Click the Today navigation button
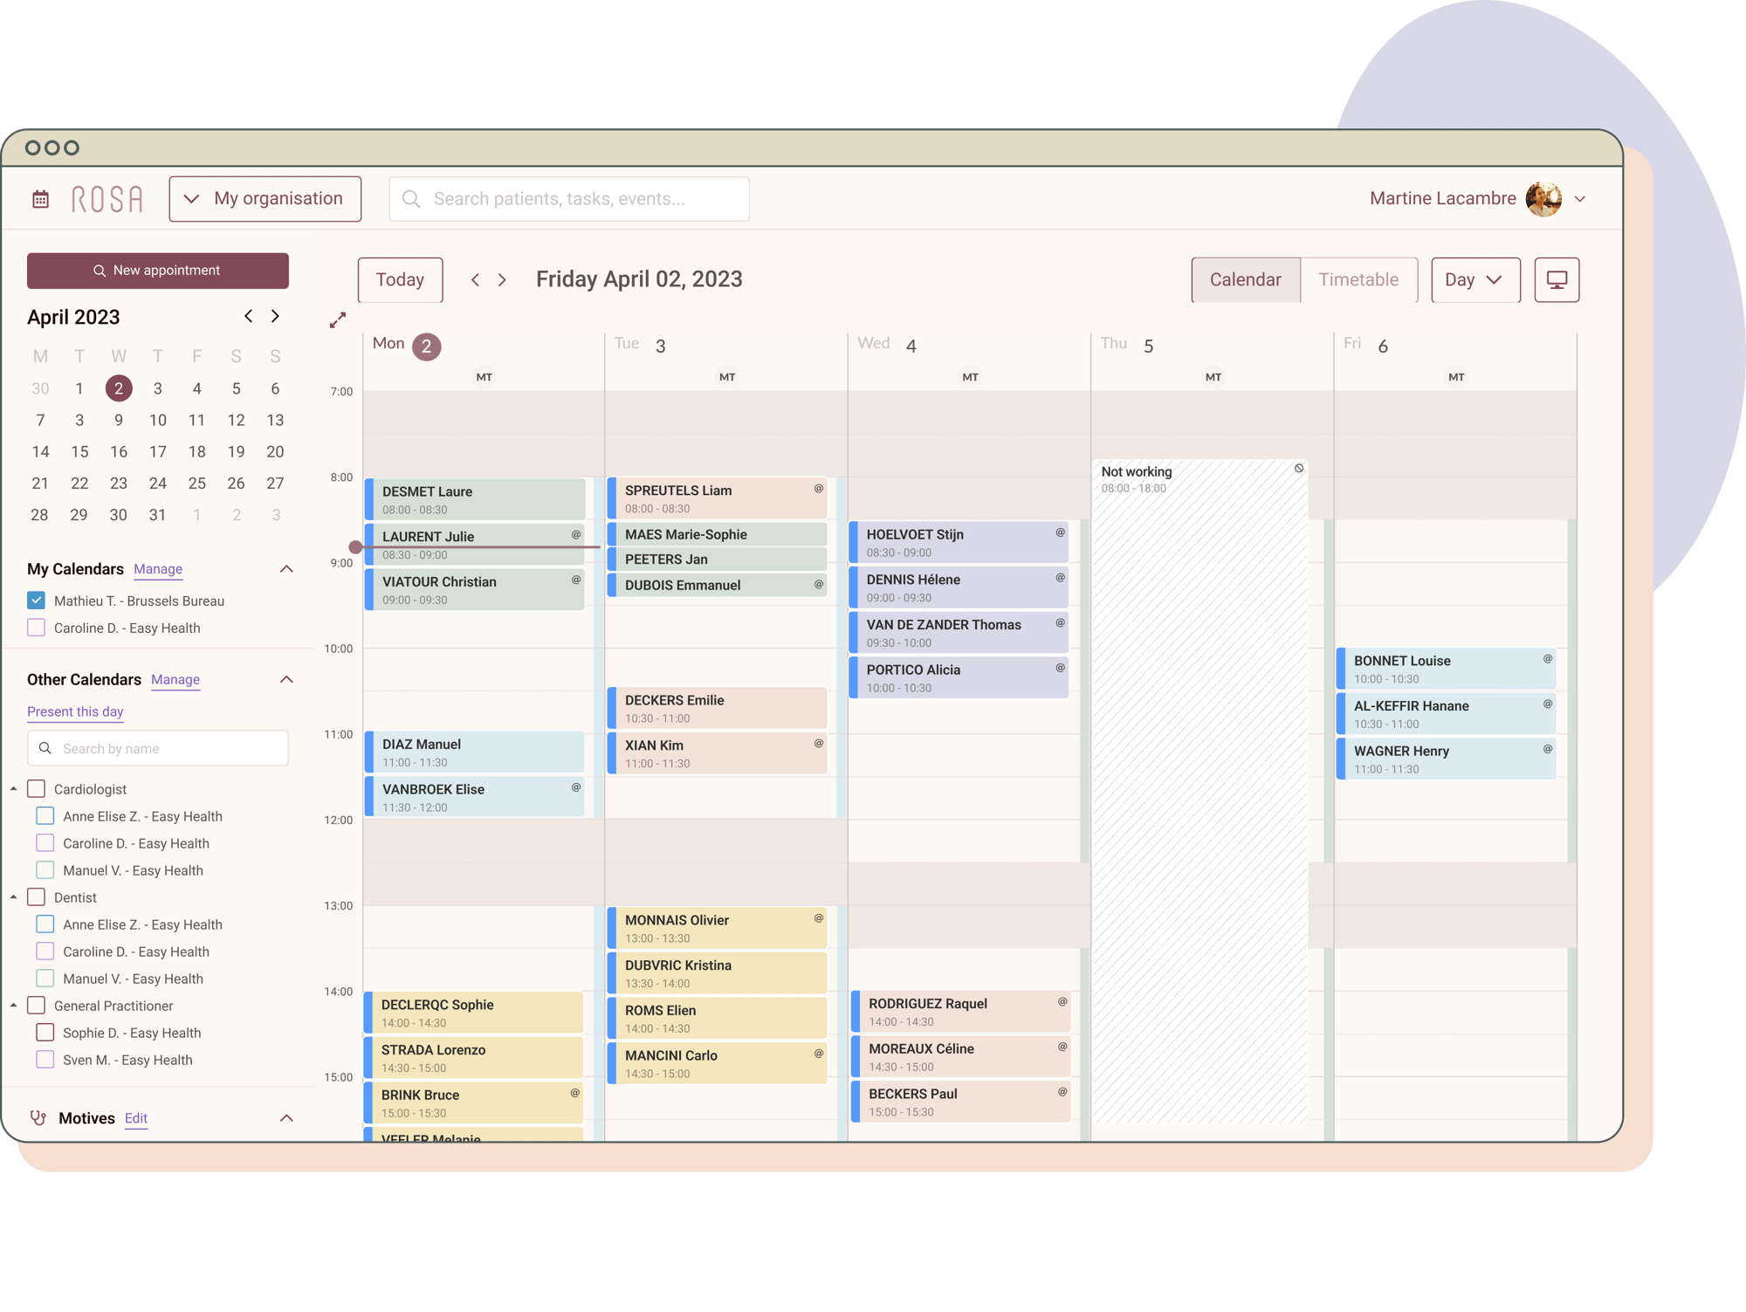 [398, 279]
